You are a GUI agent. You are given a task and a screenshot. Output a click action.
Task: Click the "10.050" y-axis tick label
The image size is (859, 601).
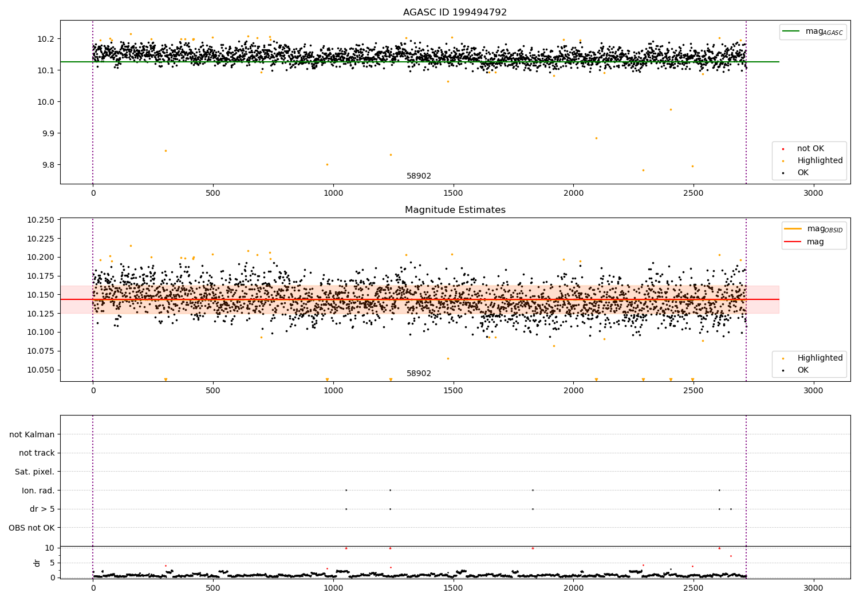pos(41,370)
